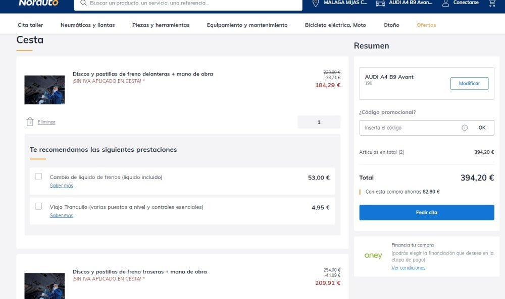Open Ver condiciones financing link
The width and height of the screenshot is (505, 299).
[408, 268]
